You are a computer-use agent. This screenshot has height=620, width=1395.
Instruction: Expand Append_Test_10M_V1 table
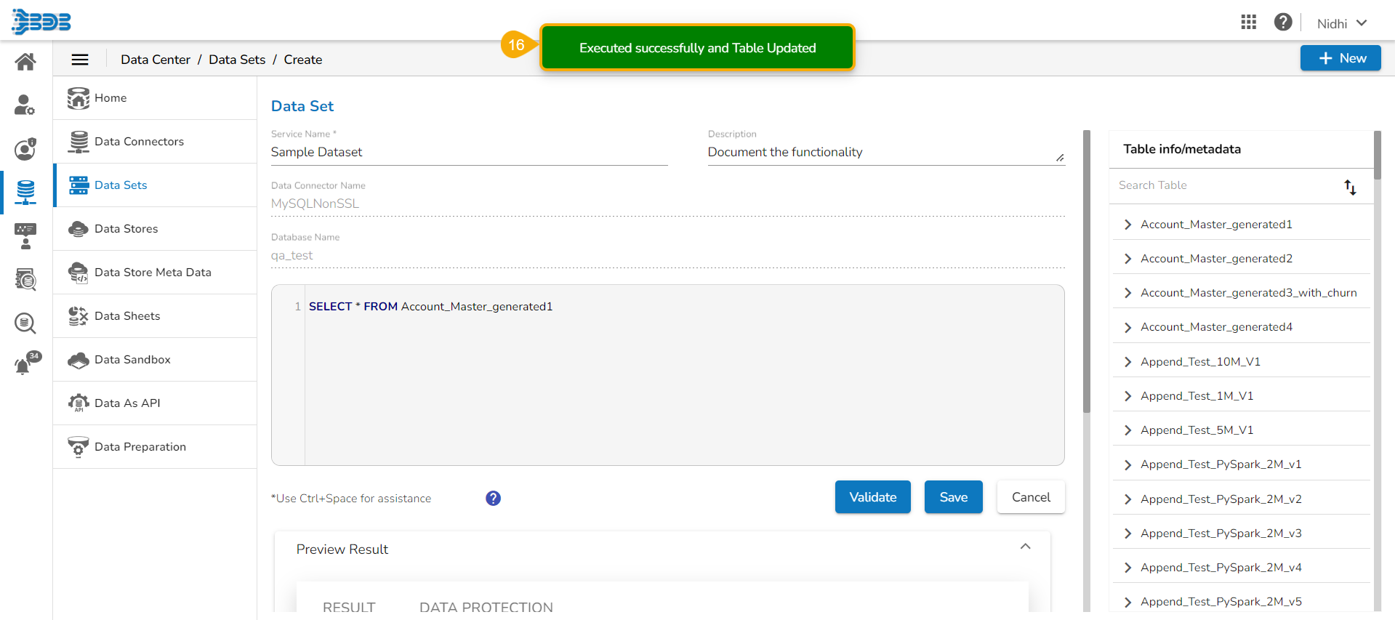pos(1128,362)
